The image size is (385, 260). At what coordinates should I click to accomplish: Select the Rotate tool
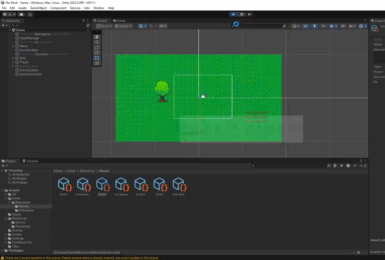(x=97, y=47)
